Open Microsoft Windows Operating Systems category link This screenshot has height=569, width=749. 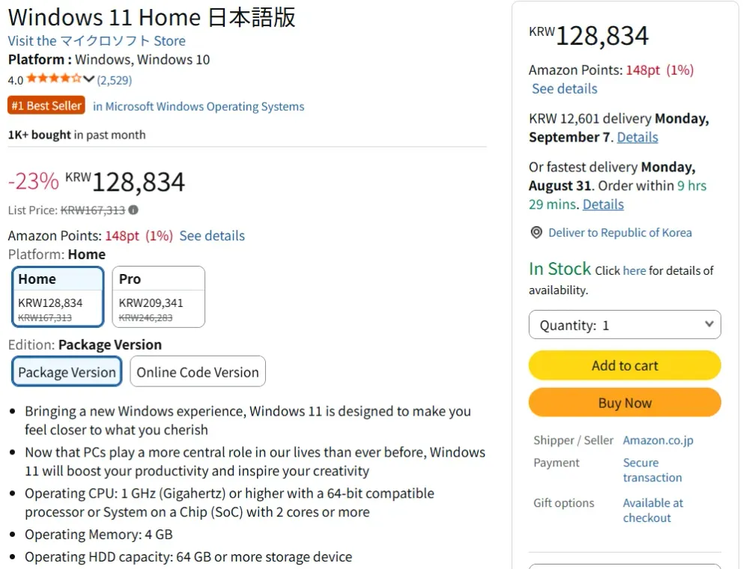click(198, 106)
